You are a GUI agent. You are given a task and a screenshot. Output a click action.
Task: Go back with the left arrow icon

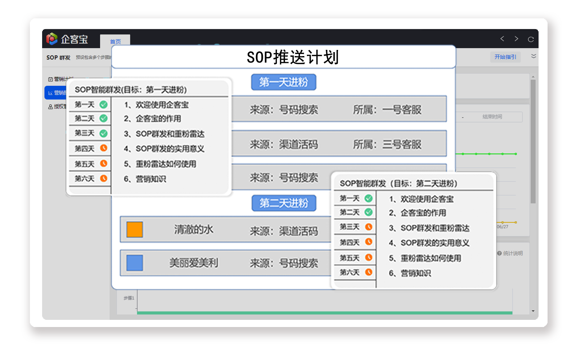pos(502,39)
